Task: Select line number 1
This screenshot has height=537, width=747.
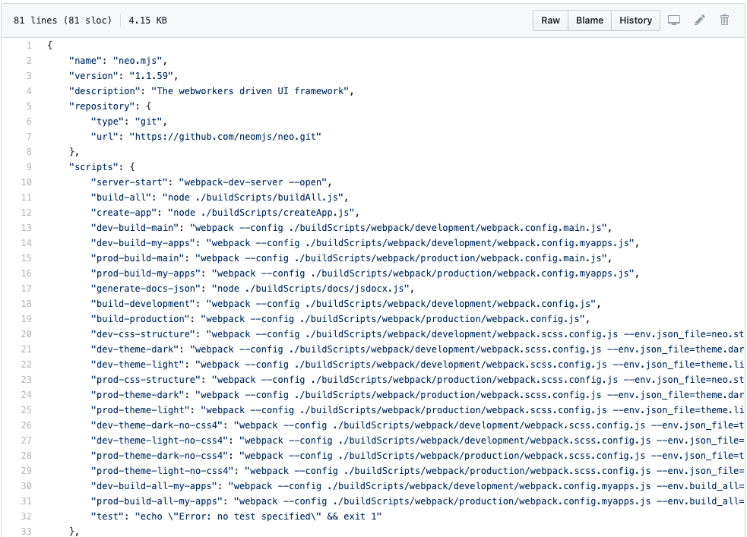Action: (x=28, y=46)
